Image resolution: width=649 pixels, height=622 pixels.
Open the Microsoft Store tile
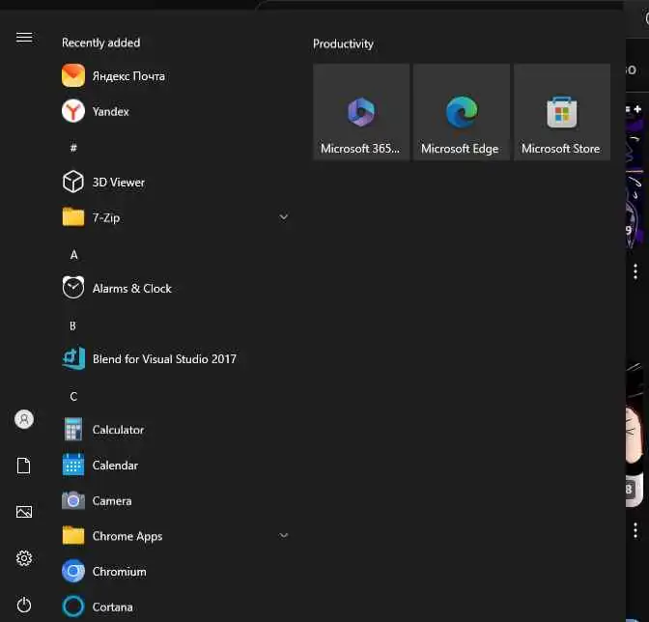coord(562,112)
